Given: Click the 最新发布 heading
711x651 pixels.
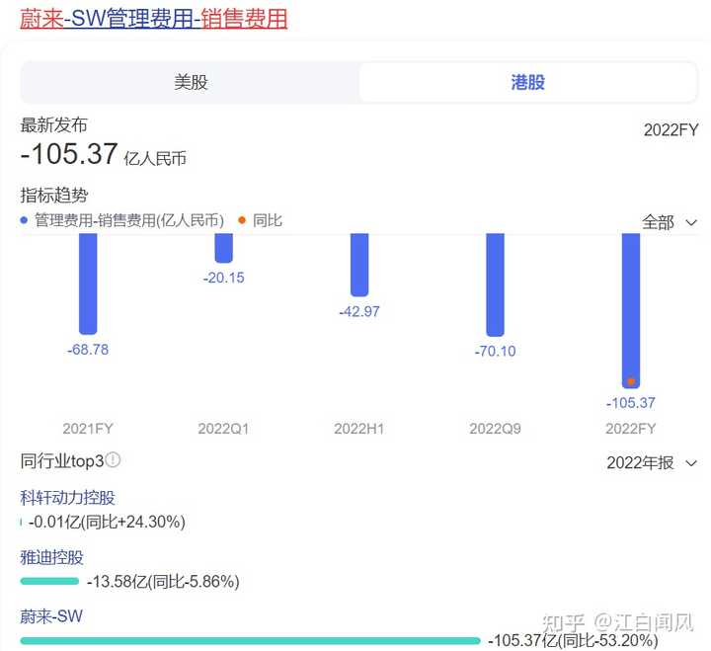Looking at the screenshot, I should 53,125.
